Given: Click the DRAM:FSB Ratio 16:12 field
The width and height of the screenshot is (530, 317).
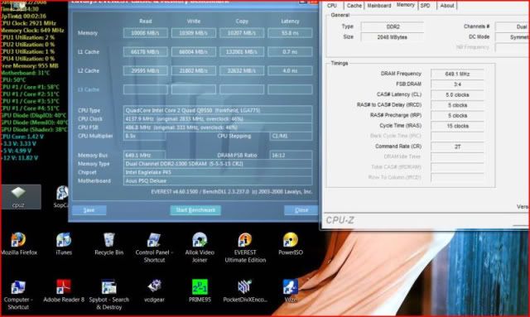Looking at the screenshot, I should pos(291,156).
